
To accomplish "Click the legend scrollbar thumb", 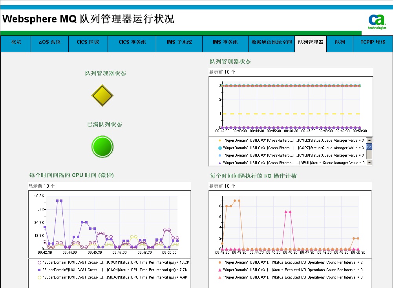I will tap(369, 147).
